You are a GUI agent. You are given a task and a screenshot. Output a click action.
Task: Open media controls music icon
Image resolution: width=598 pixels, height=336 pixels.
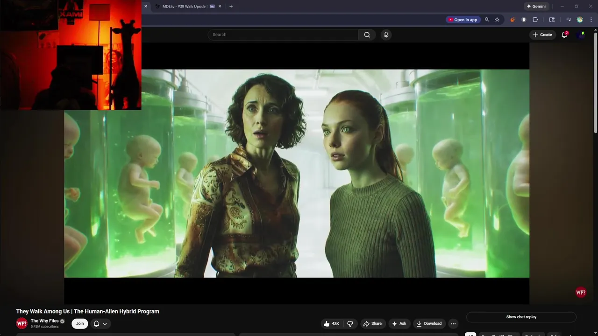(569, 20)
